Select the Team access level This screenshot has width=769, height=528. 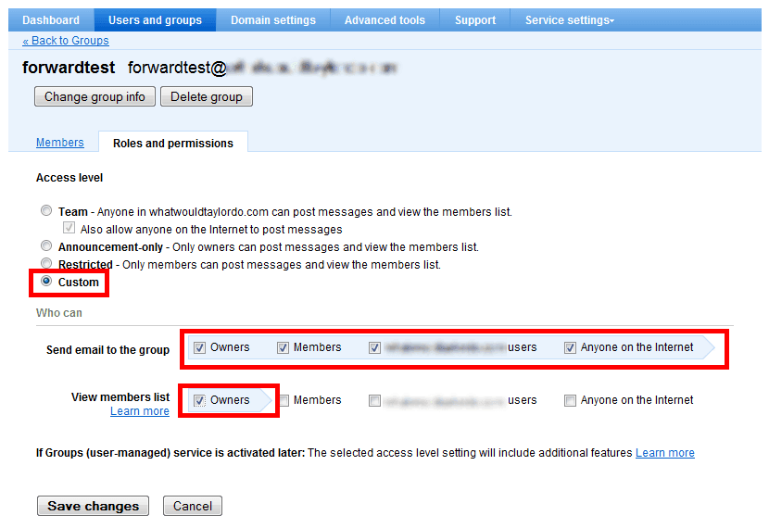coord(46,211)
